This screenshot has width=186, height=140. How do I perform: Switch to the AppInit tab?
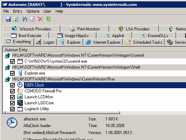point(114,35)
